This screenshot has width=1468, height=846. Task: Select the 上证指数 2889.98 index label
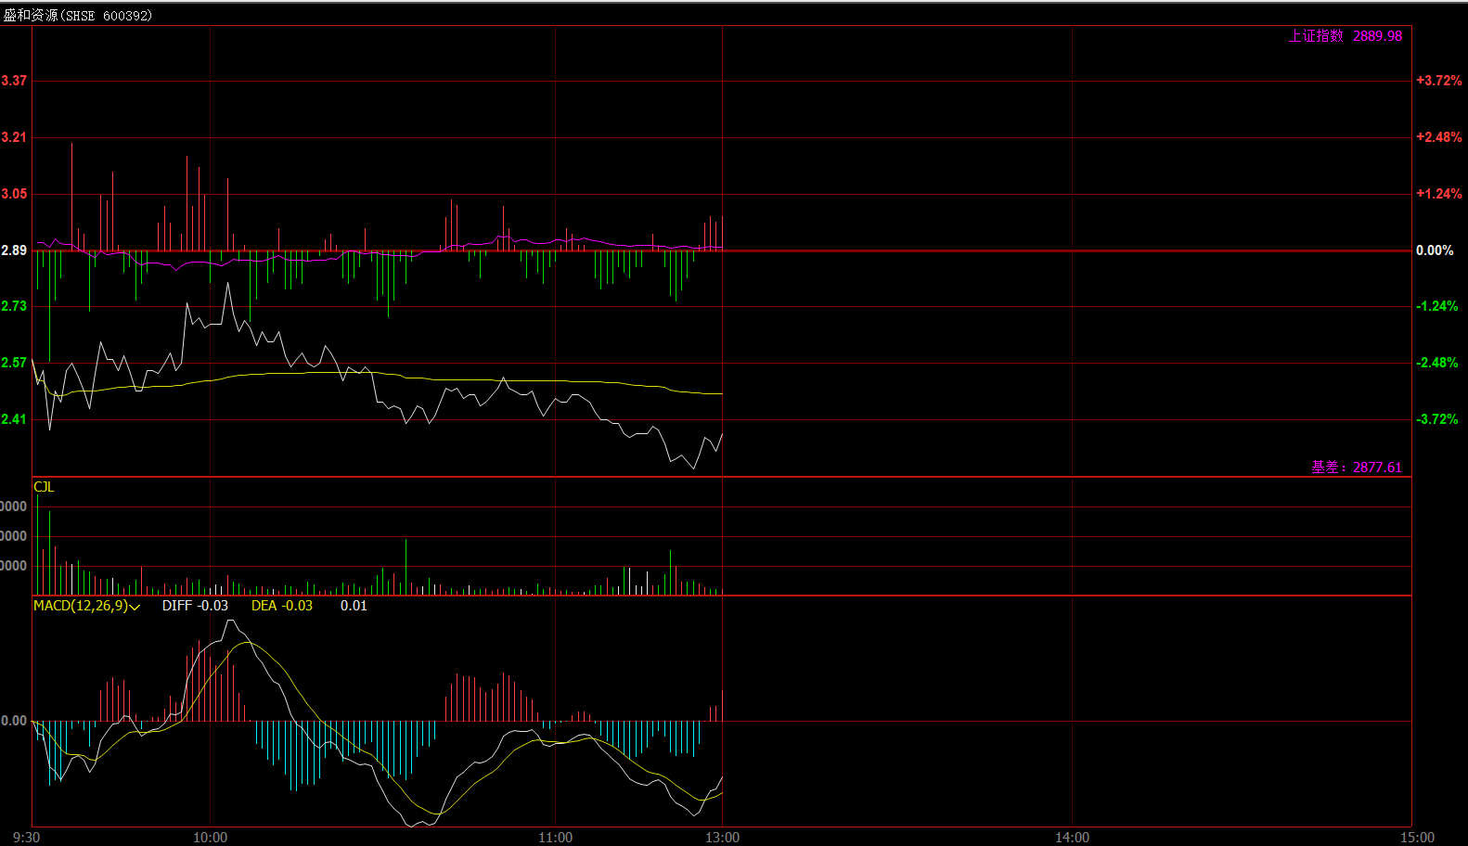[1345, 36]
